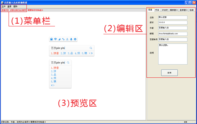Click next-page arrow in horizontal candidate window

tap(92, 53)
